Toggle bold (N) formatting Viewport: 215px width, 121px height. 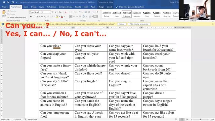(31, 16)
